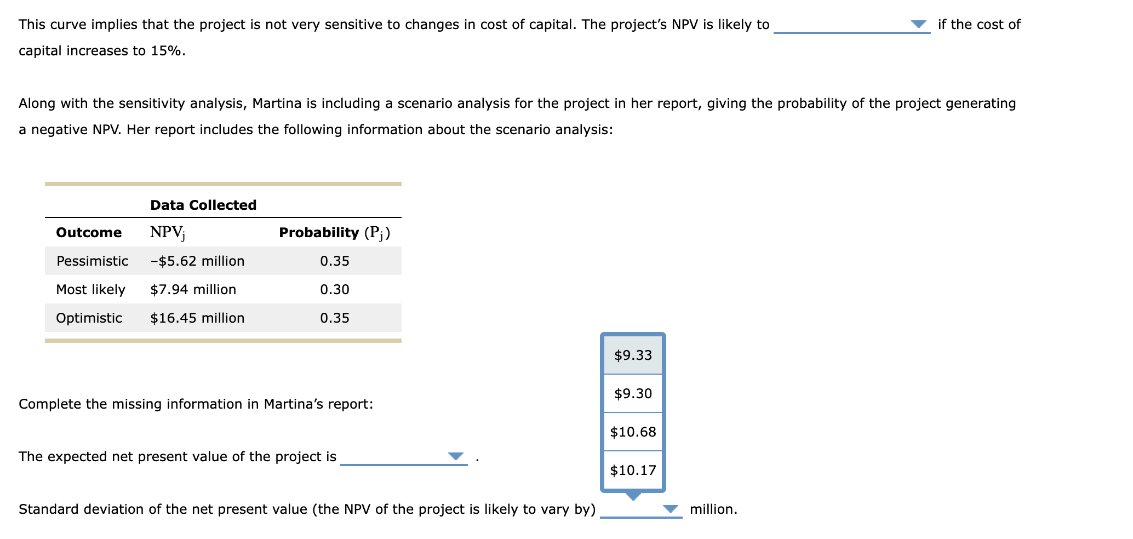Screen dimensions: 1133x539
Task: Pick $10.68 in the dropdown list
Action: (633, 432)
